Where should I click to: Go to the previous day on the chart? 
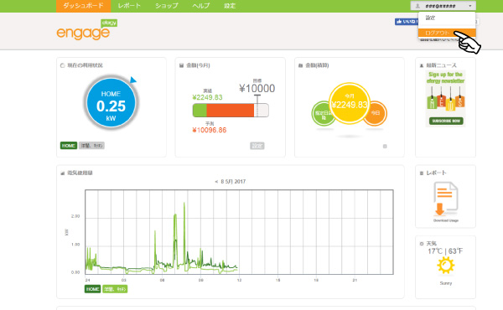pyautogui.click(x=216, y=182)
